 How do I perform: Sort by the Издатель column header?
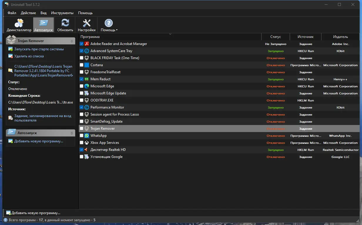341,37
